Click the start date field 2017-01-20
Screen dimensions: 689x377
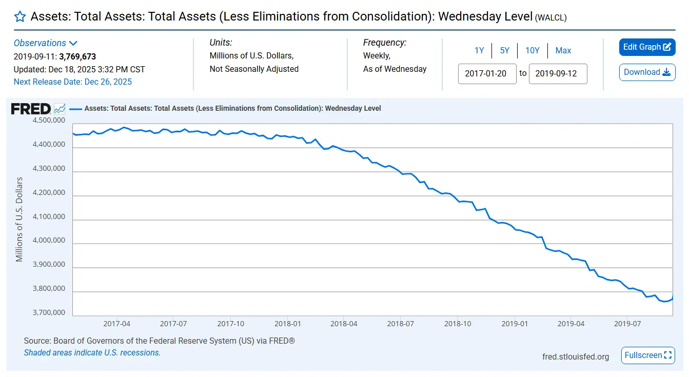tap(487, 73)
